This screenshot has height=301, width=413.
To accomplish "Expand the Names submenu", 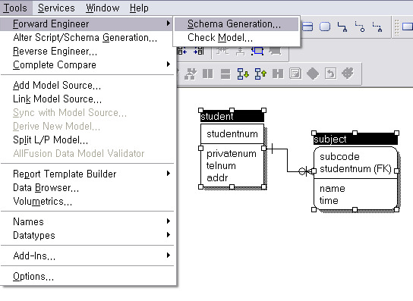I will pyautogui.click(x=87, y=221).
